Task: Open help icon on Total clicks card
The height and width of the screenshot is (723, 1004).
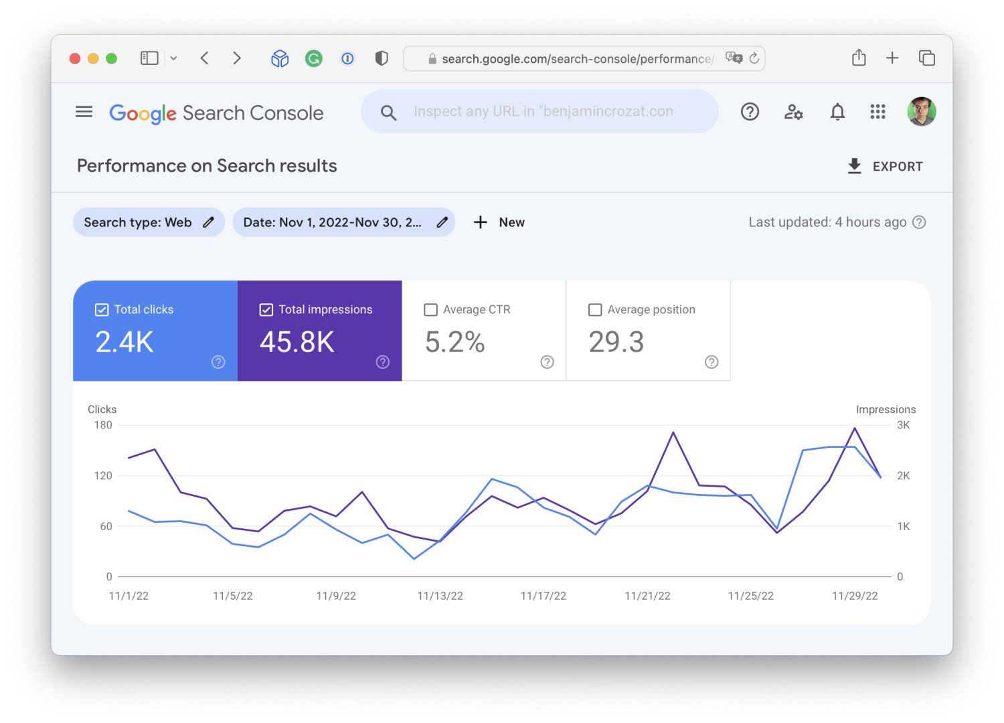Action: 218,362
